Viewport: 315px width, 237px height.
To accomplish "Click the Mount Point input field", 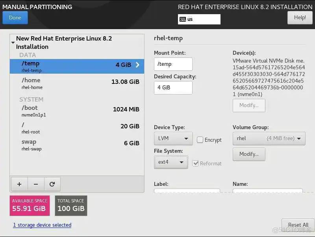I will click(x=173, y=64).
